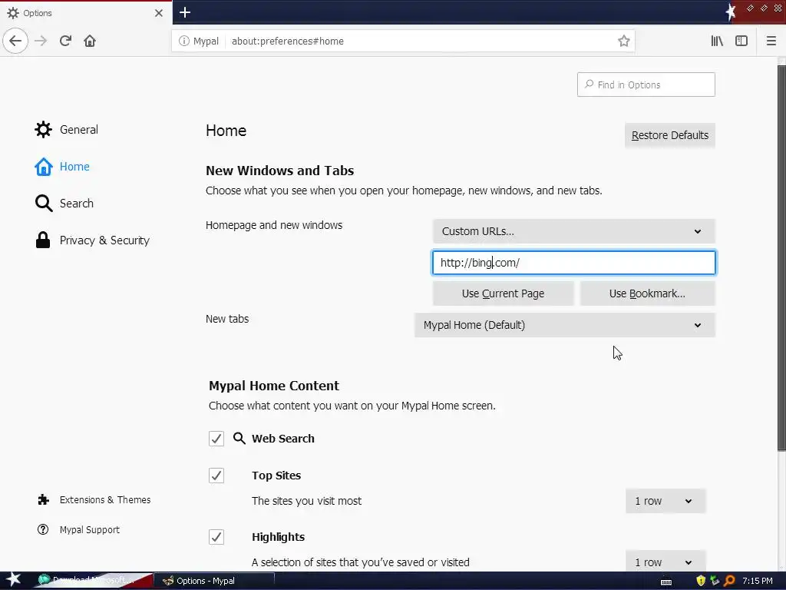
Task: Open the homepage with toolbar Home icon
Action: click(x=90, y=41)
